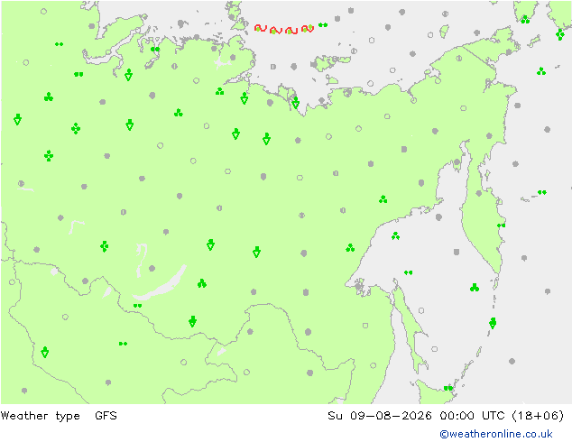Click the "Weather type" caption text
572x442 pixels.
pyautogui.click(x=40, y=416)
